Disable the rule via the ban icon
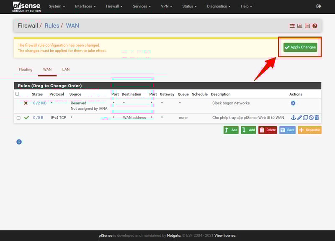 [x=312, y=118]
